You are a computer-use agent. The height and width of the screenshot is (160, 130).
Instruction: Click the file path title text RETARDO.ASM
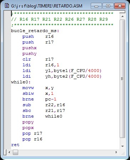(47, 6)
